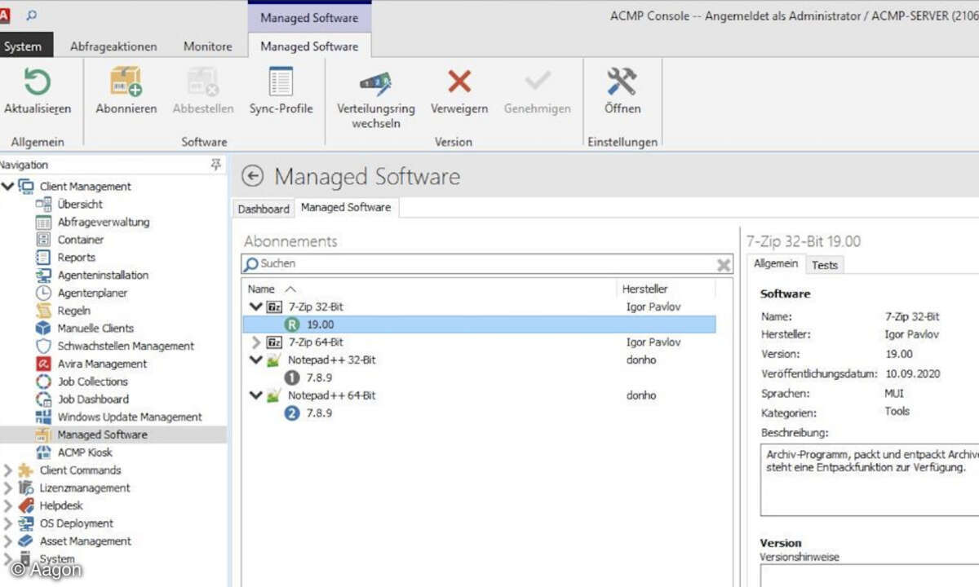Select the Allgemein details tab
Image resolution: width=979 pixels, height=587 pixels.
click(x=776, y=263)
